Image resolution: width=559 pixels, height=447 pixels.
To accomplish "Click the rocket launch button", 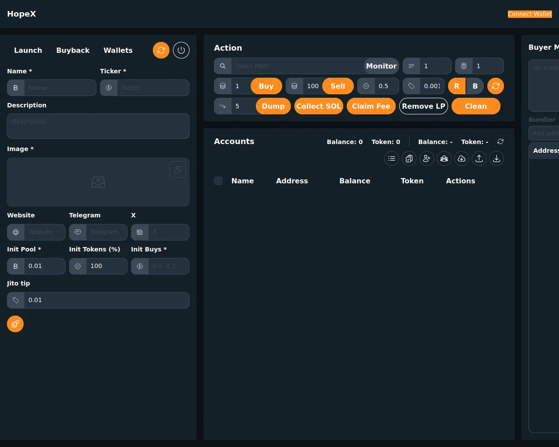I will pos(15,324).
